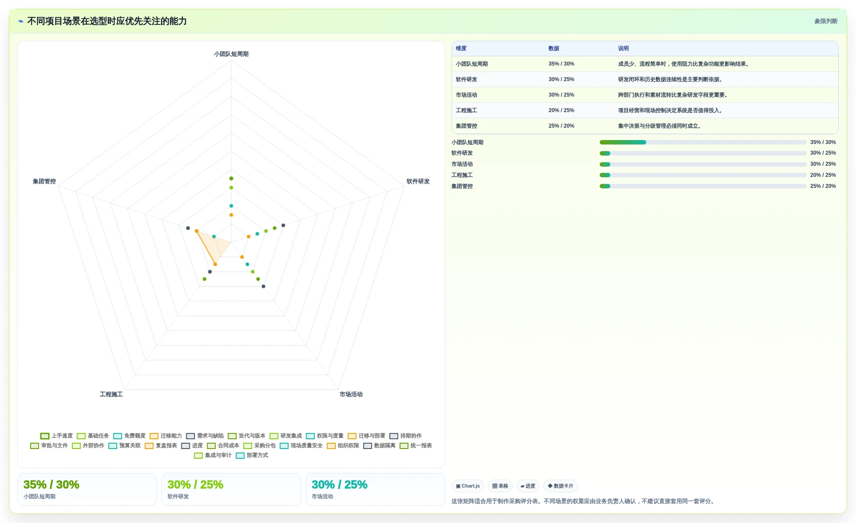Toggle the 现场质量安全 legend item

pos(301,446)
